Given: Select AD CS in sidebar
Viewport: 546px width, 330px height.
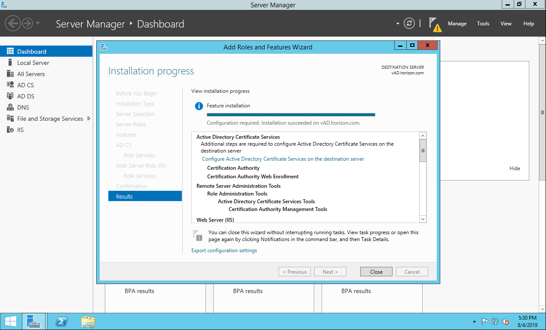Looking at the screenshot, I should coord(25,85).
